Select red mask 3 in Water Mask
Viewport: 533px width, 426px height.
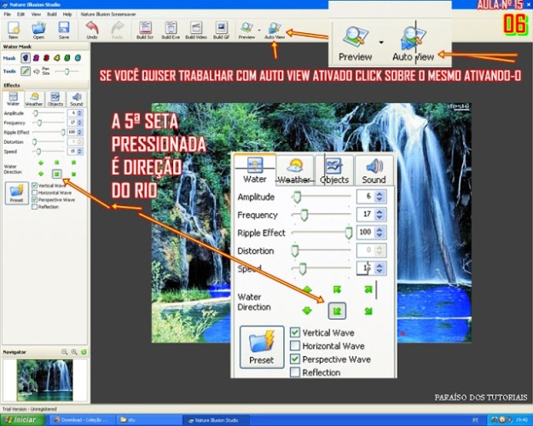(x=47, y=58)
